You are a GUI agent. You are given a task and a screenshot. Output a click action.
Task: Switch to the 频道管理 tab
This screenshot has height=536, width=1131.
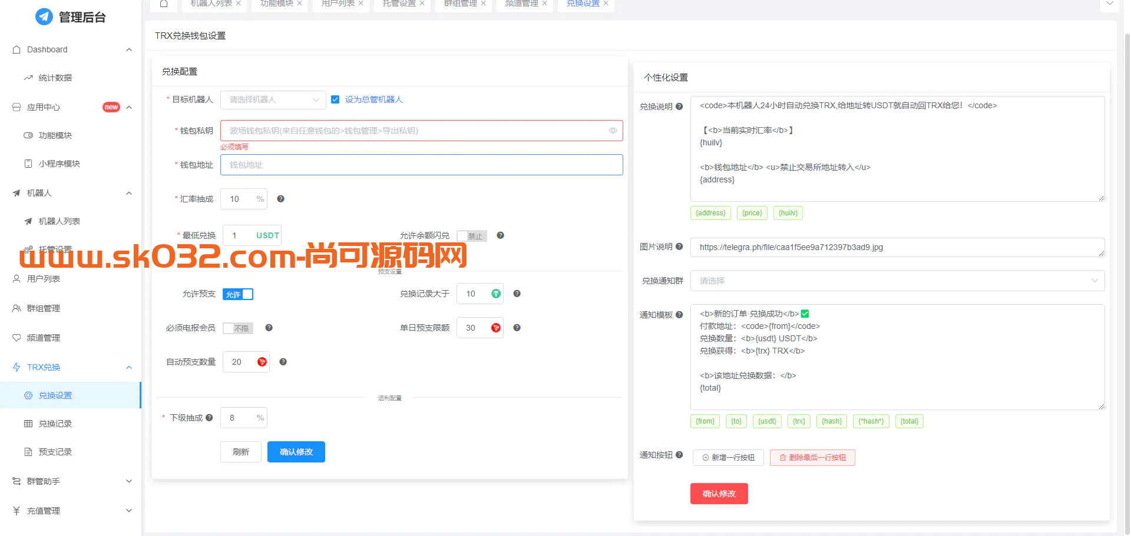(522, 4)
